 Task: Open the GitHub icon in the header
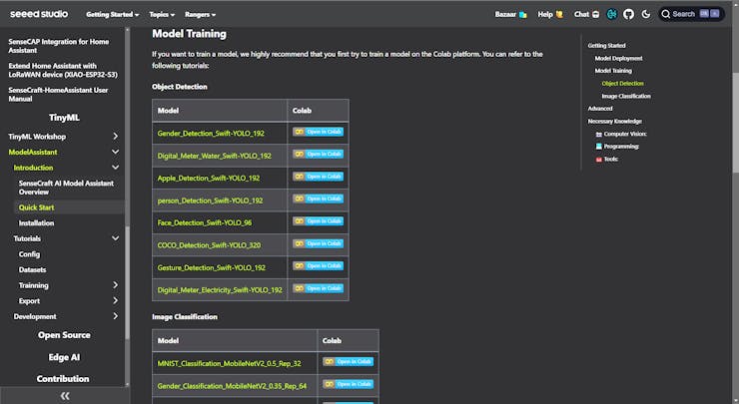[628, 14]
